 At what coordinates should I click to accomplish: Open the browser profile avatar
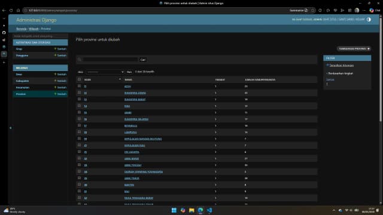(x=357, y=10)
